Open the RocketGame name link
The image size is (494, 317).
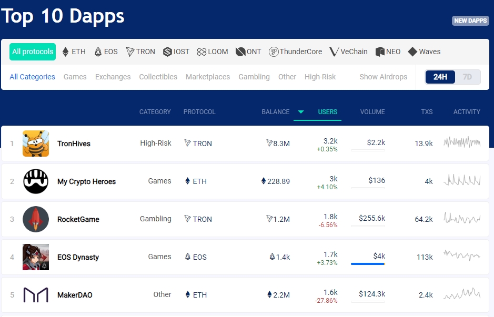(x=78, y=219)
